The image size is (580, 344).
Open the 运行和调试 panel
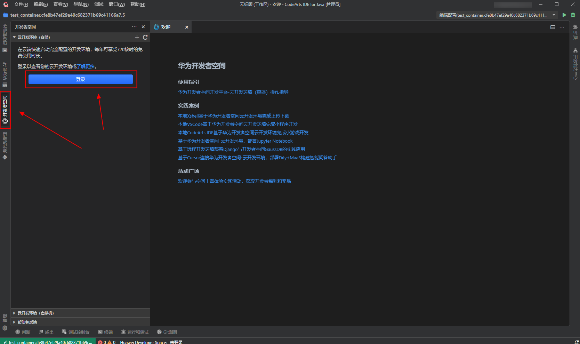(135, 332)
